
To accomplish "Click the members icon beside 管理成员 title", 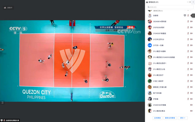I will tap(147, 2).
